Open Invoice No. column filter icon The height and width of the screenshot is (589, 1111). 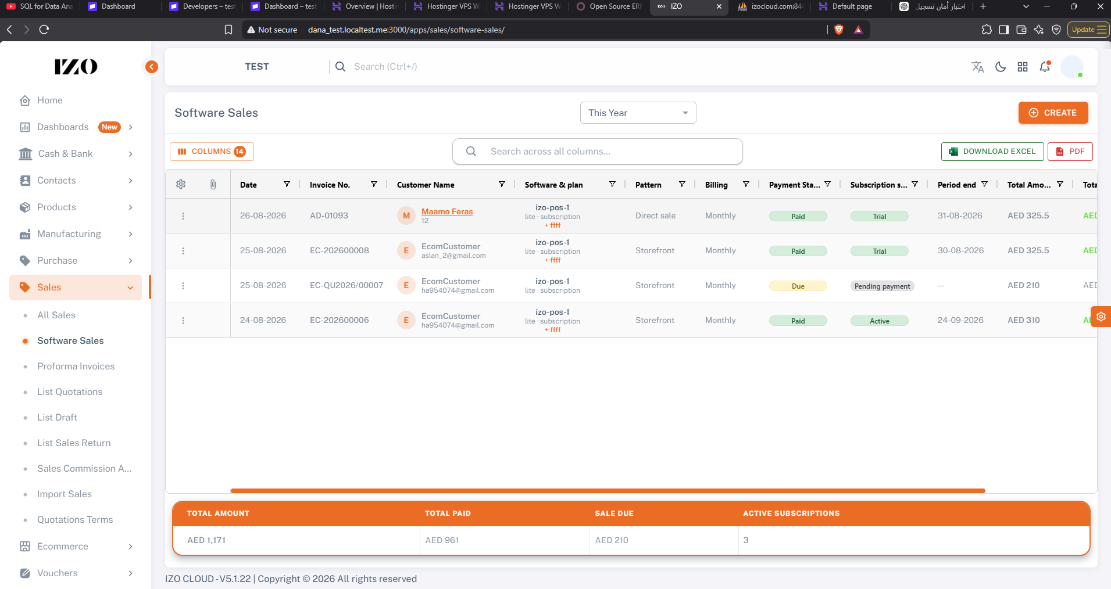374,184
